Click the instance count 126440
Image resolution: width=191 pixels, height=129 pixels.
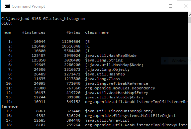[x=39, y=46]
